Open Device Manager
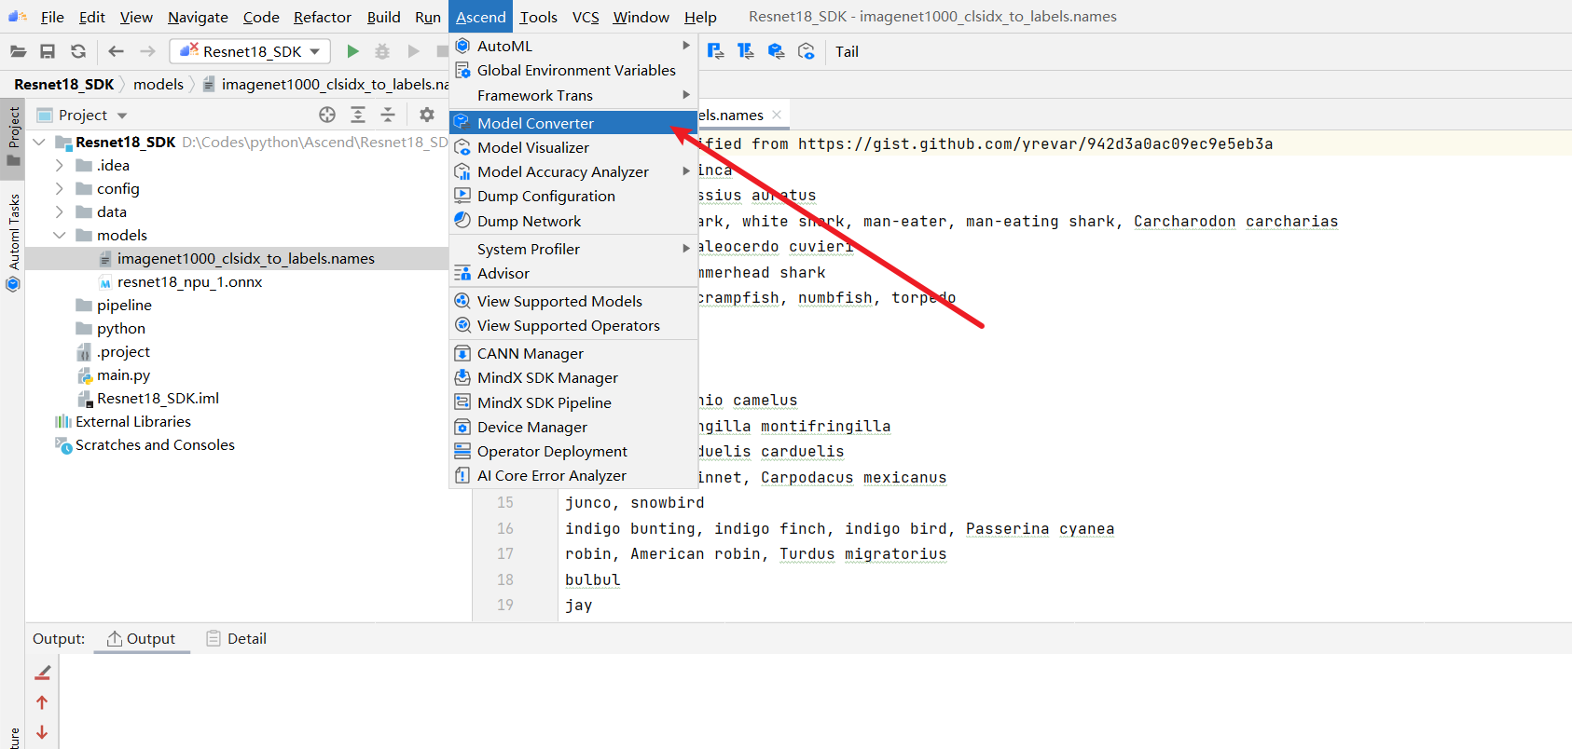This screenshot has width=1572, height=749. (x=573, y=427)
